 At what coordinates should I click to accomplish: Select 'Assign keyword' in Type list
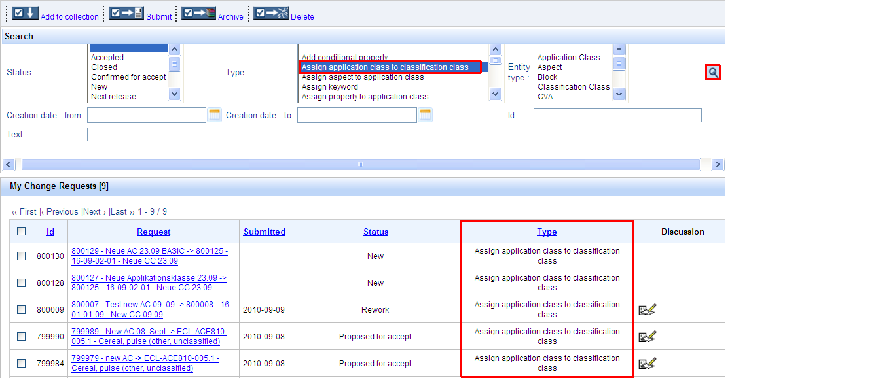click(x=330, y=87)
